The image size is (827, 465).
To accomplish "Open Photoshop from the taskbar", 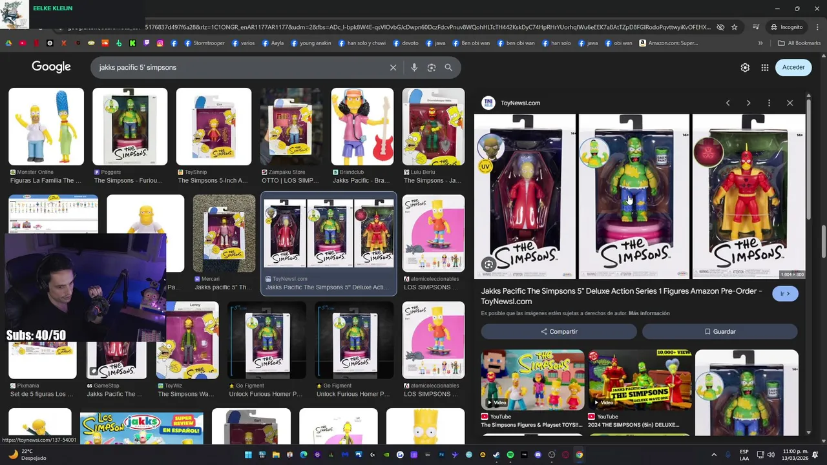I will point(442,455).
